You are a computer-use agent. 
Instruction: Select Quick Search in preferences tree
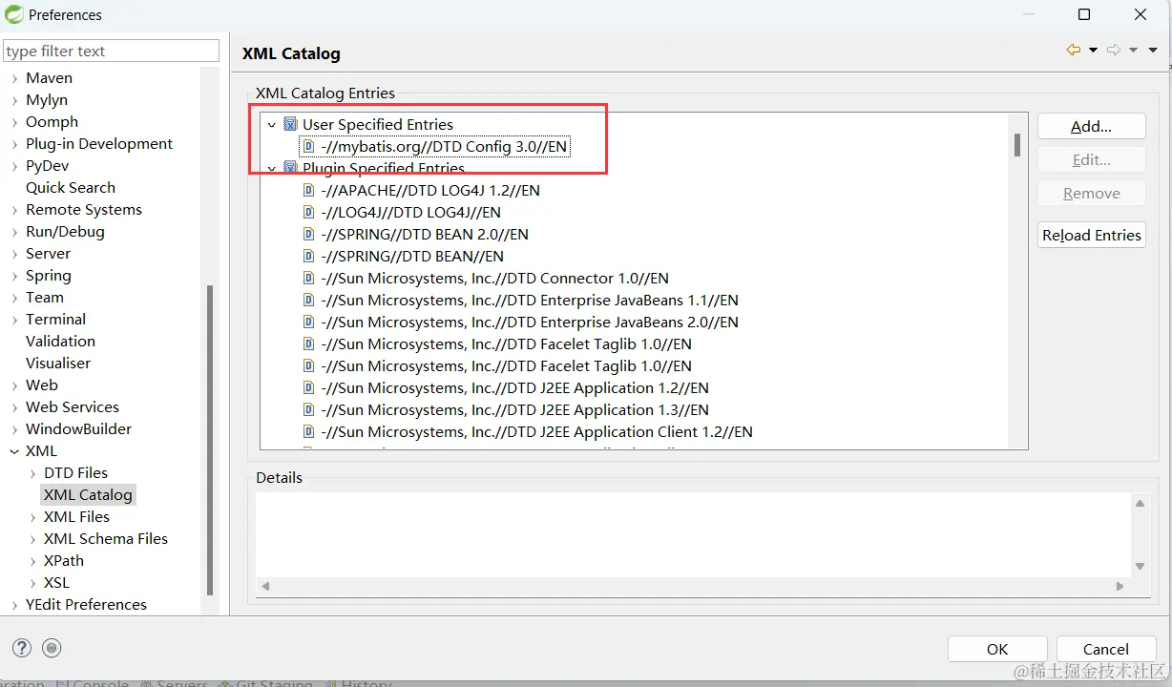coord(71,187)
